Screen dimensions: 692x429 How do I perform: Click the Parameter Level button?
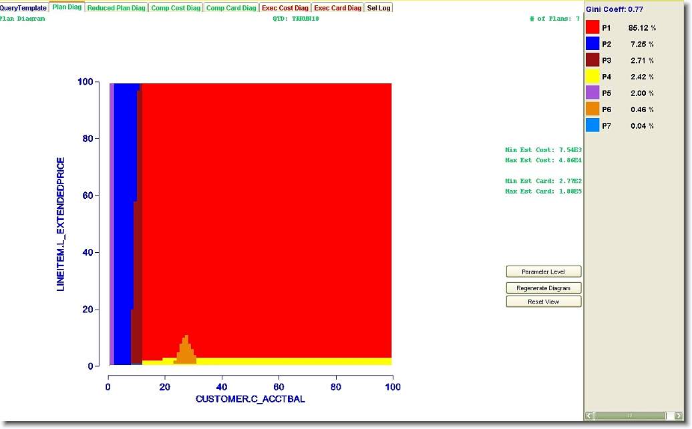point(544,272)
